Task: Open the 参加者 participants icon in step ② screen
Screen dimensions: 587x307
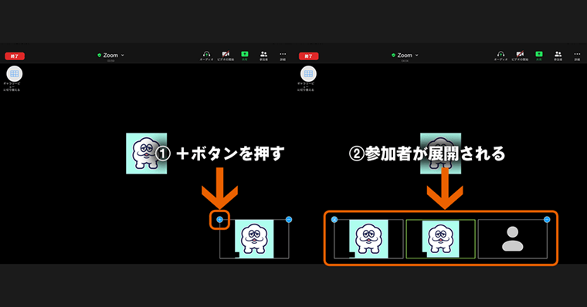Action: pos(558,56)
